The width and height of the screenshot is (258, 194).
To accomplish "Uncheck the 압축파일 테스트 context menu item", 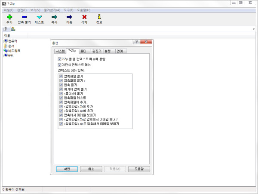I will pos(61,98).
